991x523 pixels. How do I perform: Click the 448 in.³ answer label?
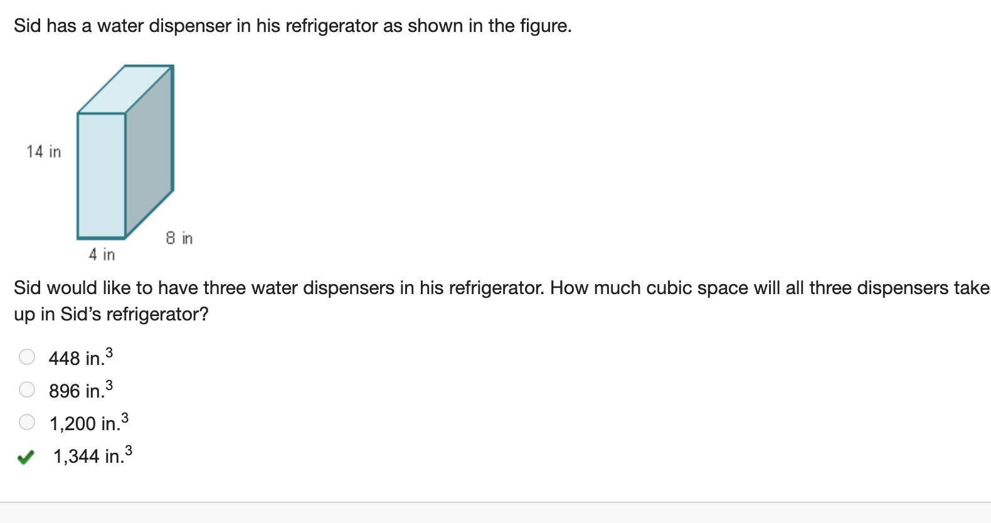[x=81, y=357]
